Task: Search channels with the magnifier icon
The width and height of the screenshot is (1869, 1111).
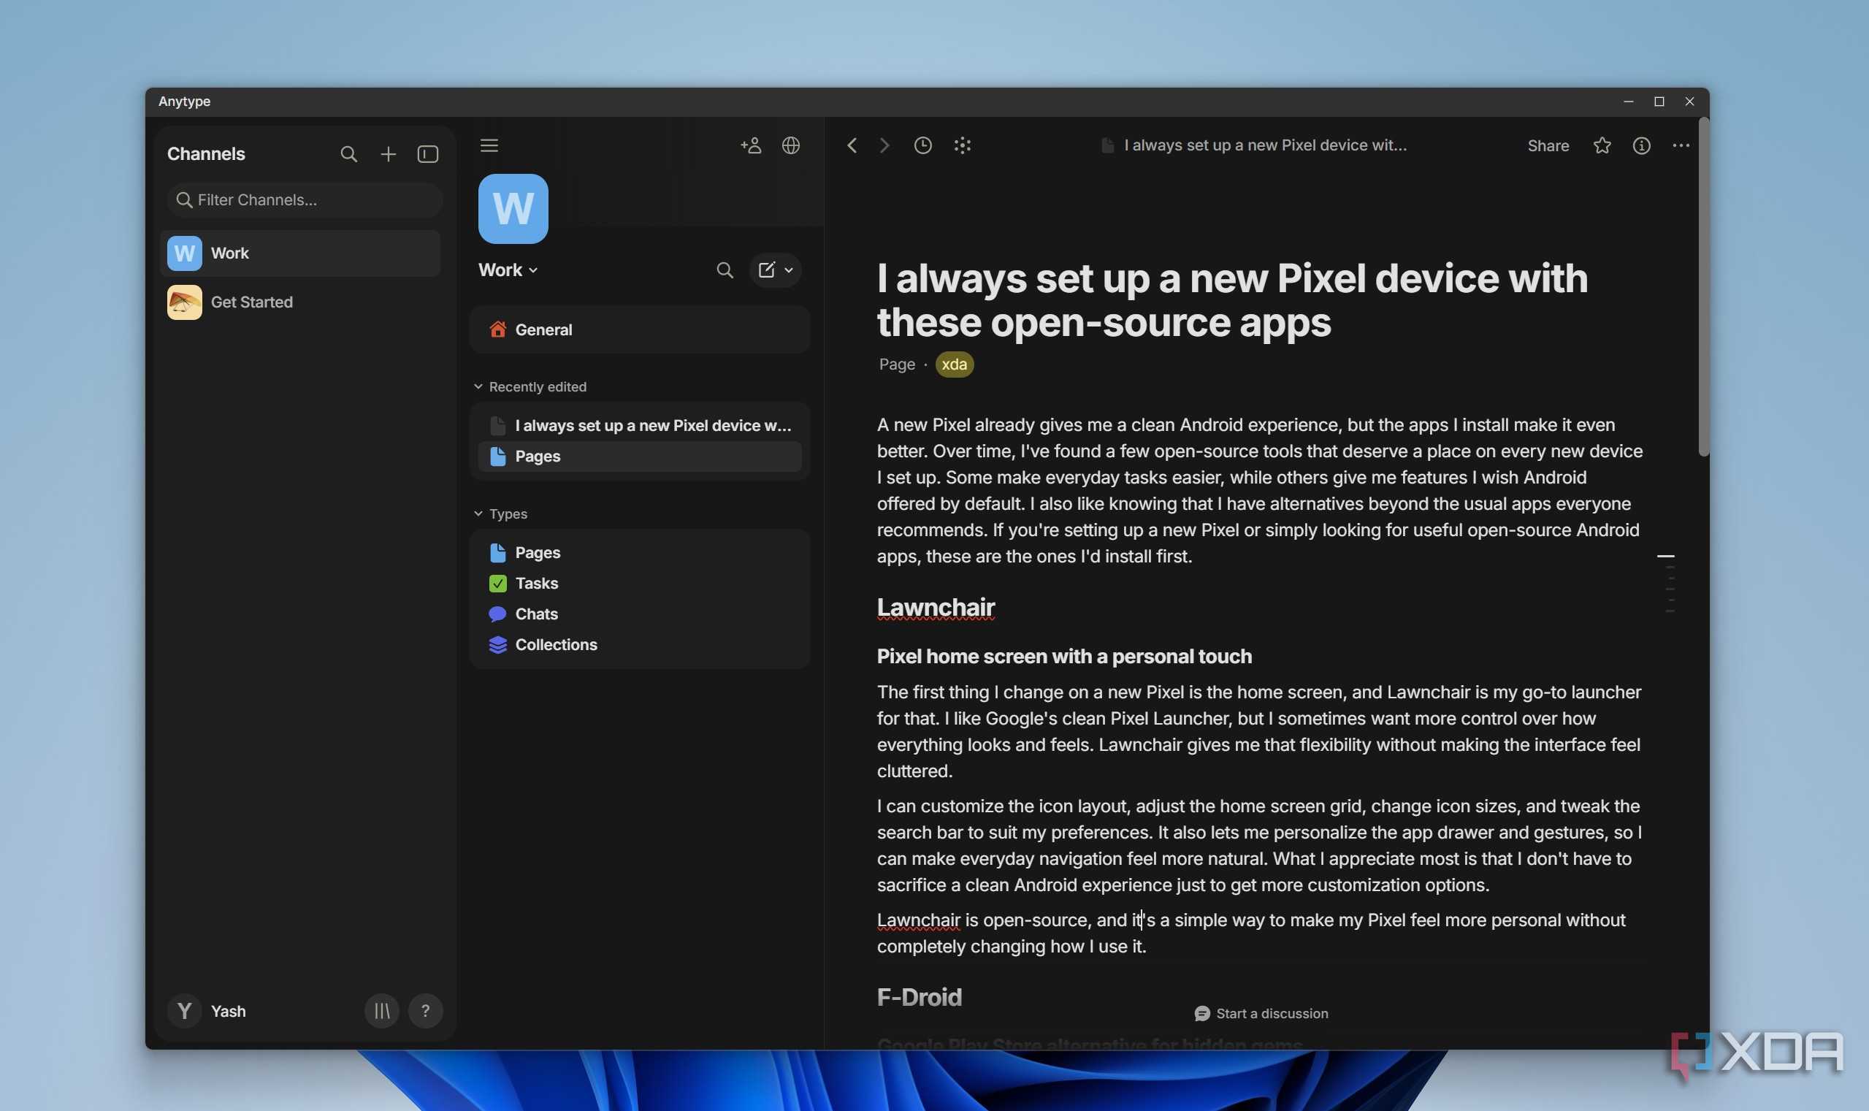Action: pos(348,154)
